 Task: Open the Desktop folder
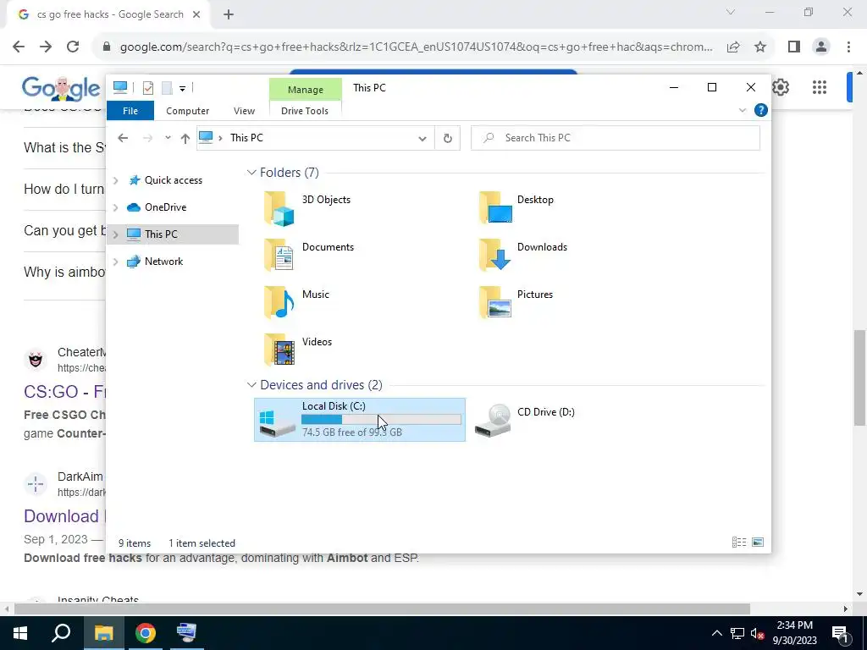pos(517,208)
